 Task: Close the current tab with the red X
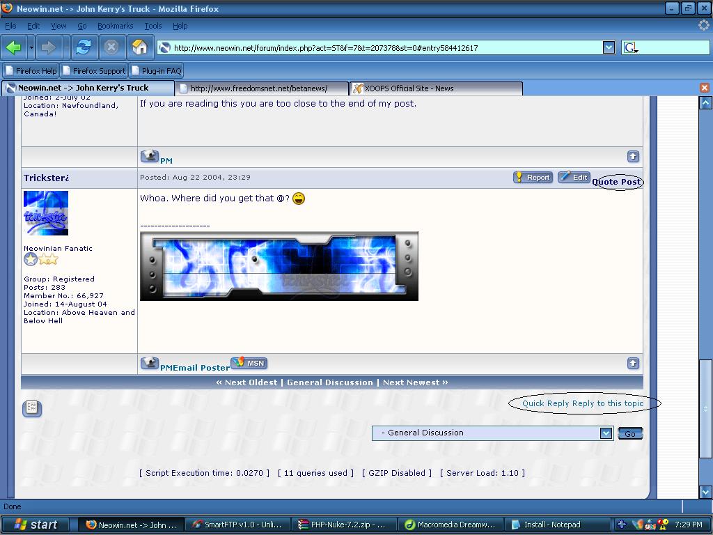(x=705, y=88)
